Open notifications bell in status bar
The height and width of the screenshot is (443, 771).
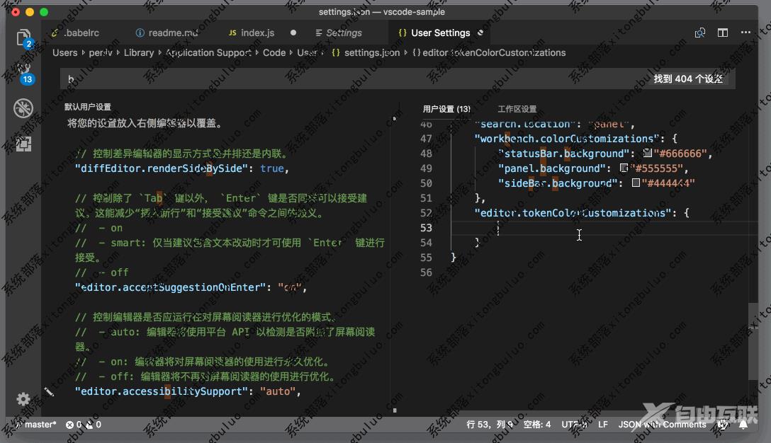coord(743,425)
